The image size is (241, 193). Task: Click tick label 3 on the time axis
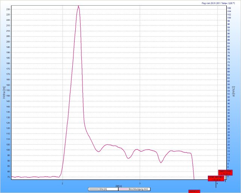click(x=140, y=183)
